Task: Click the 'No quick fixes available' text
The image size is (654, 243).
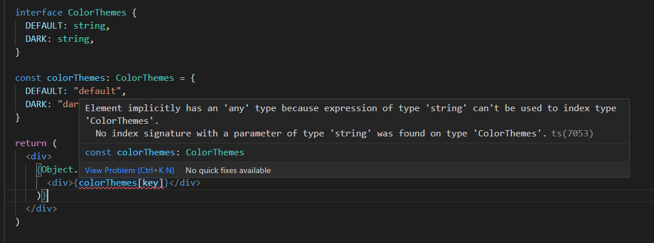Action: pyautogui.click(x=228, y=170)
